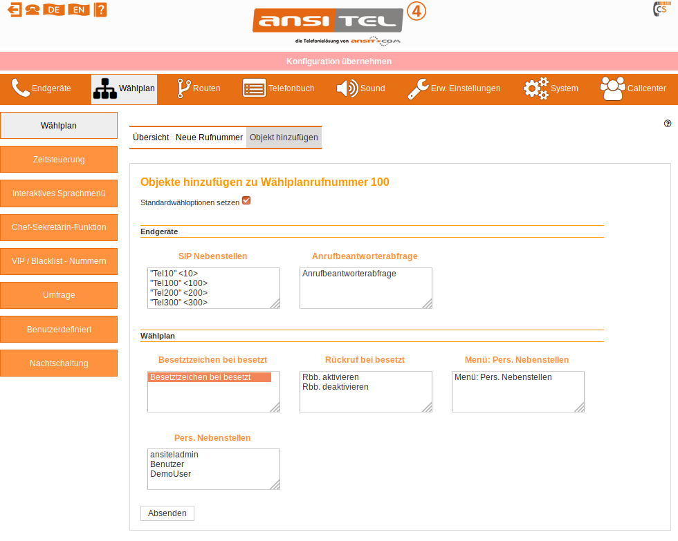The image size is (678, 541).
Task: Select Rbb. deaktivieren in the list
Action: pos(336,387)
